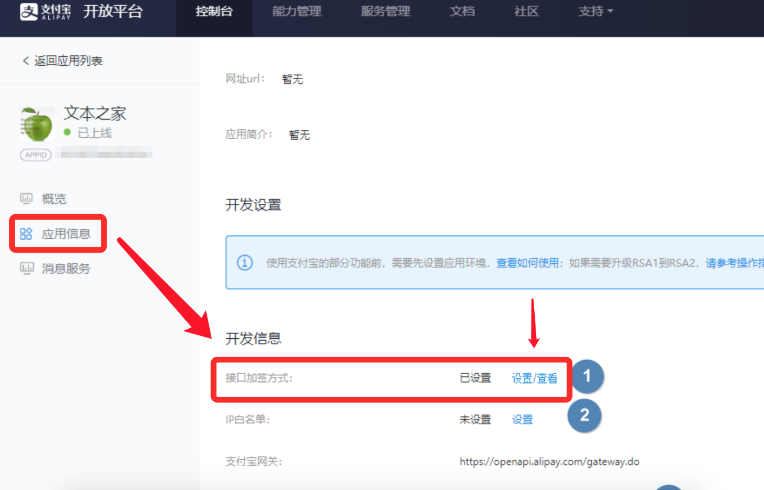The height and width of the screenshot is (490, 764).
Task: Select 应用信息 in the sidebar
Action: click(66, 234)
